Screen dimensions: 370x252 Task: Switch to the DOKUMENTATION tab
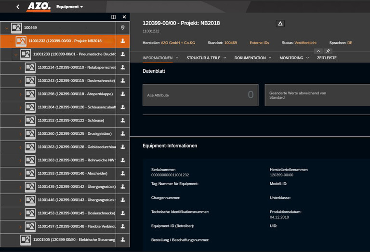click(x=250, y=58)
